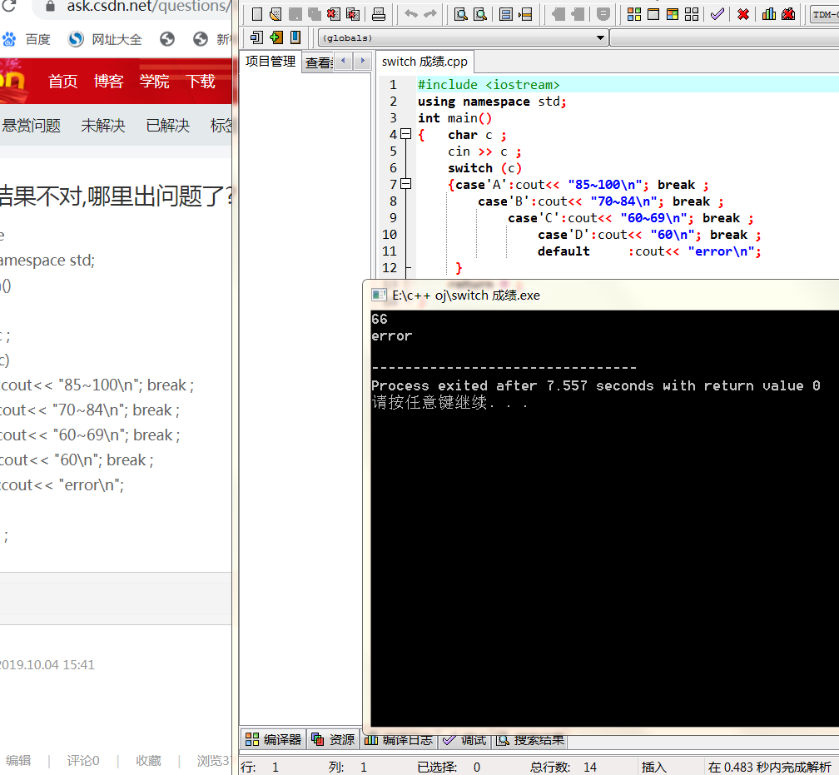
Task: Open 下载 in CSDN navigation
Action: coord(201,81)
